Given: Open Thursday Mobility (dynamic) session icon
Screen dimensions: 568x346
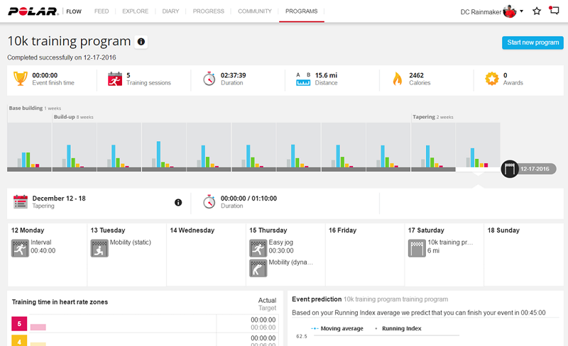Looking at the screenshot, I should tap(258, 268).
